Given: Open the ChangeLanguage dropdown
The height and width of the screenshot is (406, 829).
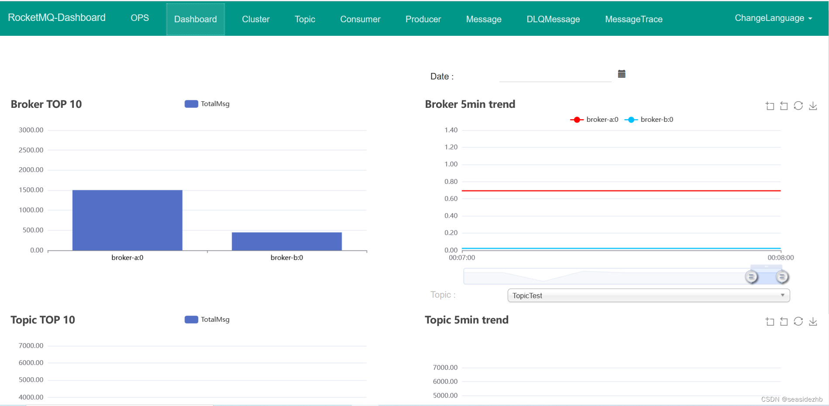Looking at the screenshot, I should point(773,18).
